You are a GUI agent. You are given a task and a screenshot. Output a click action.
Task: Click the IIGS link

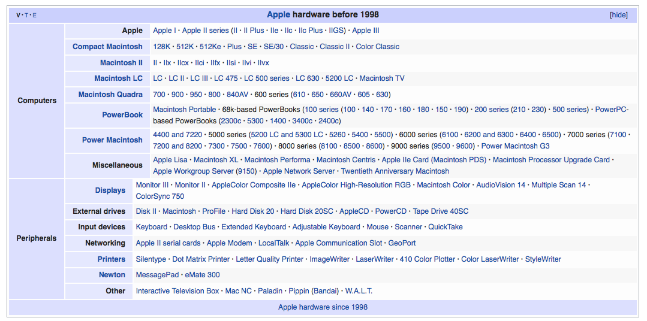pos(338,31)
